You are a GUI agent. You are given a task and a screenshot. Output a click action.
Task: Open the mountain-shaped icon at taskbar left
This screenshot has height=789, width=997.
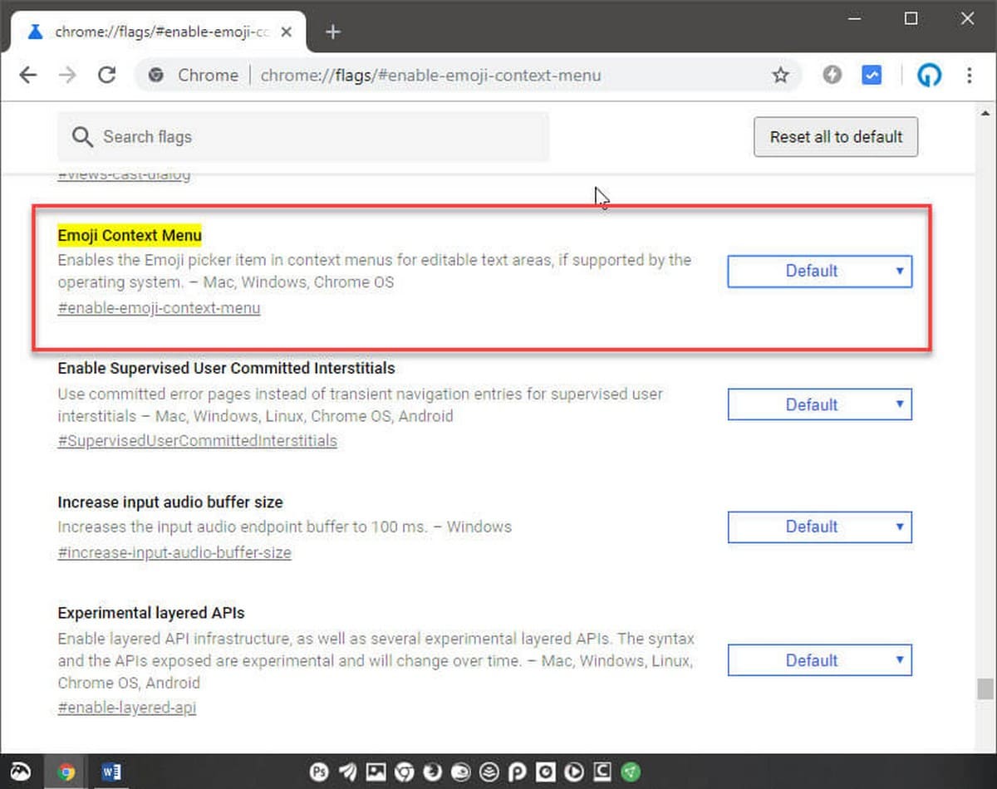[x=21, y=772]
